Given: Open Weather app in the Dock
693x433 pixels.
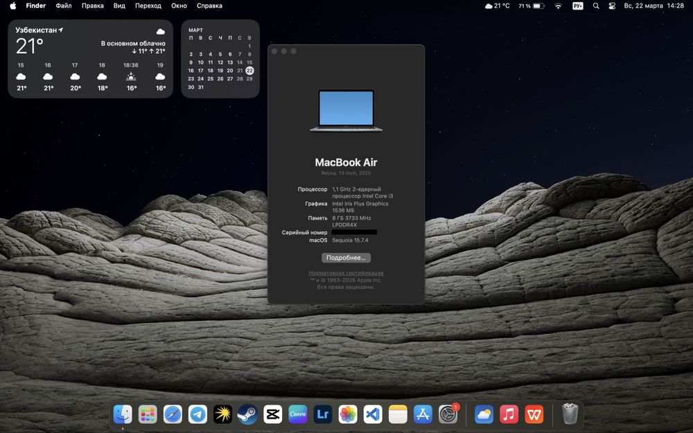Looking at the screenshot, I should coord(484,414).
